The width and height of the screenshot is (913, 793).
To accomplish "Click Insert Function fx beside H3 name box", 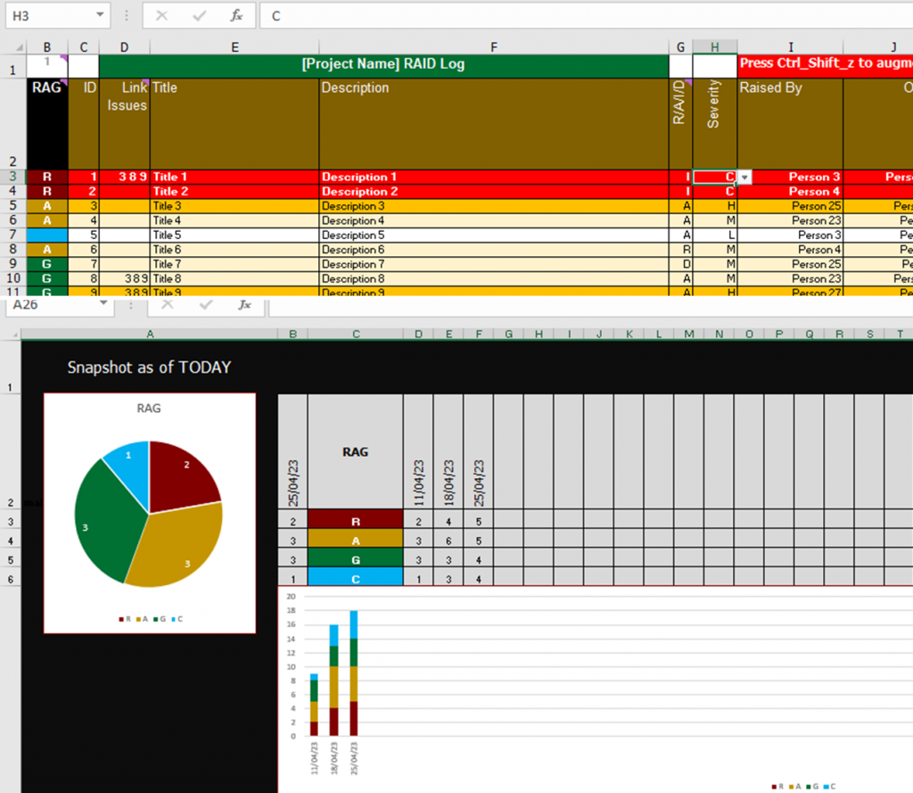I will pos(236,15).
